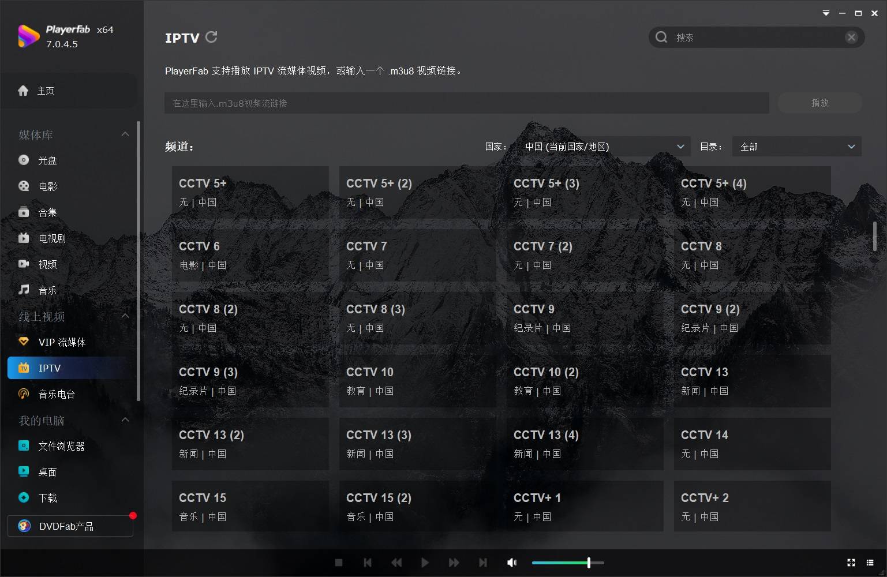This screenshot has height=577, width=887.
Task: Click the rewind button
Action: click(x=396, y=563)
